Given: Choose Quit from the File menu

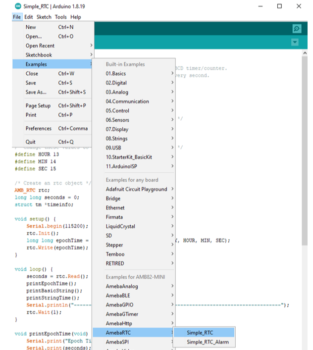Looking at the screenshot, I should coord(52,142).
